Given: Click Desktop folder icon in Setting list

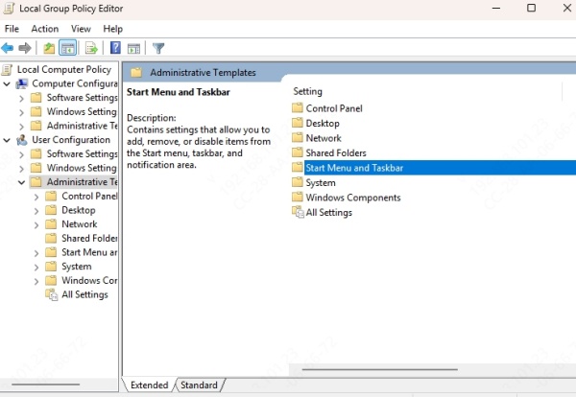Looking at the screenshot, I should click(298, 123).
